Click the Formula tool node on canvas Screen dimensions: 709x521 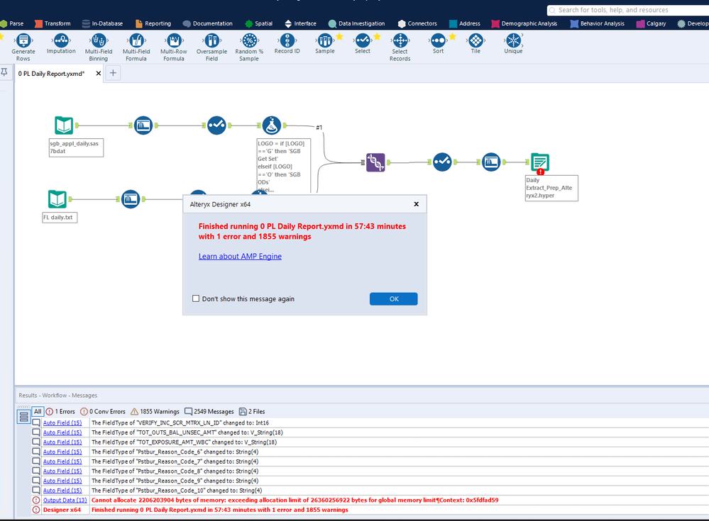tap(271, 125)
